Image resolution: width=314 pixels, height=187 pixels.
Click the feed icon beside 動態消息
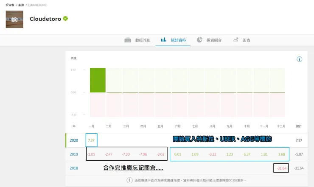(128, 40)
